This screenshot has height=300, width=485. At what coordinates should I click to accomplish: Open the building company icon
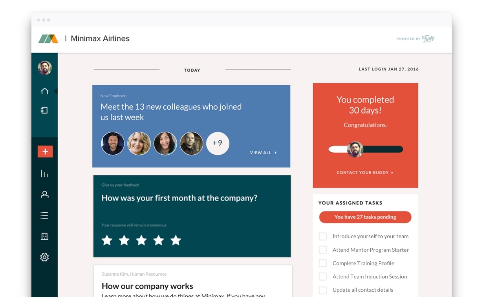coord(44,236)
